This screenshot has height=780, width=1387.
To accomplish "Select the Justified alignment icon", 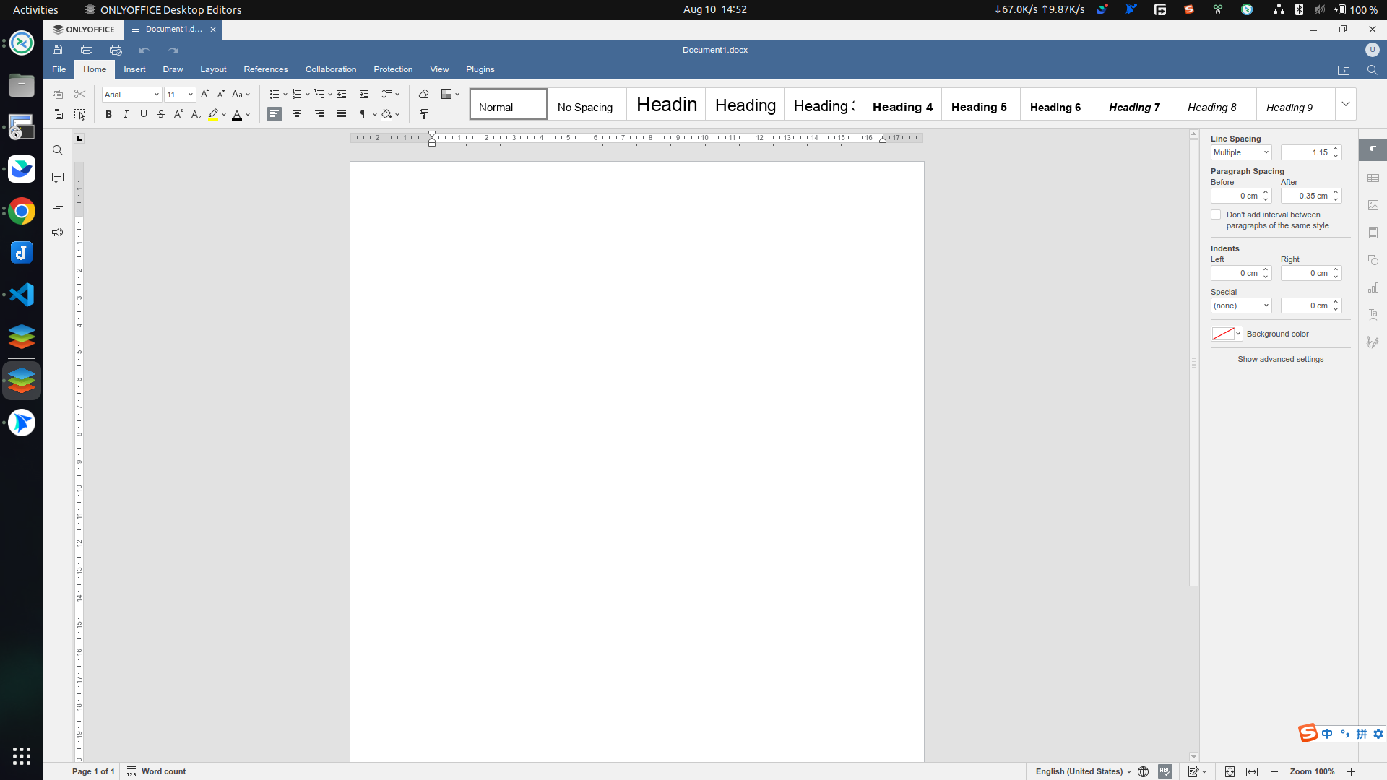I will [x=342, y=115].
